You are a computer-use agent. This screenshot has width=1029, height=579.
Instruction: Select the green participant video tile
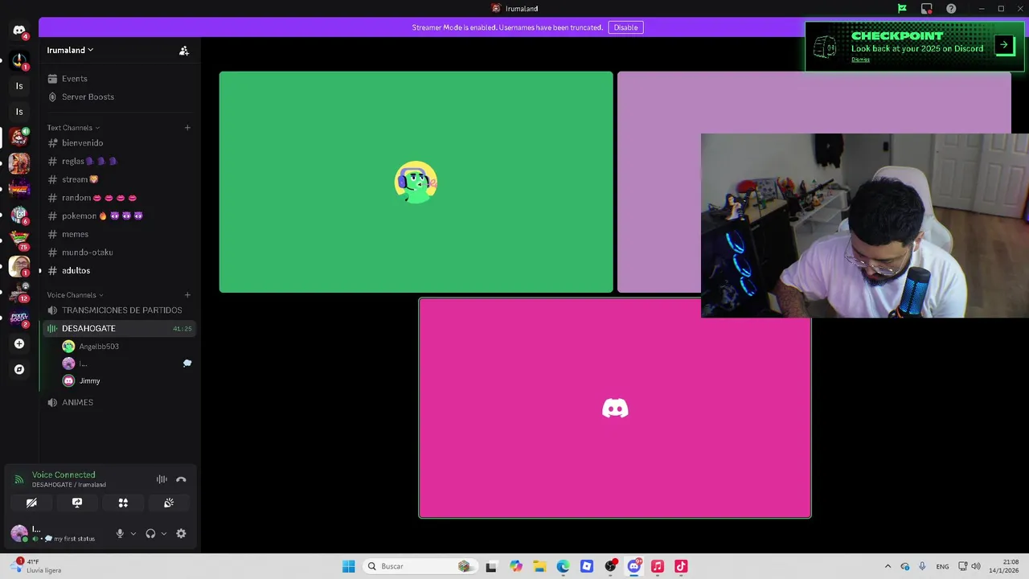click(x=416, y=182)
